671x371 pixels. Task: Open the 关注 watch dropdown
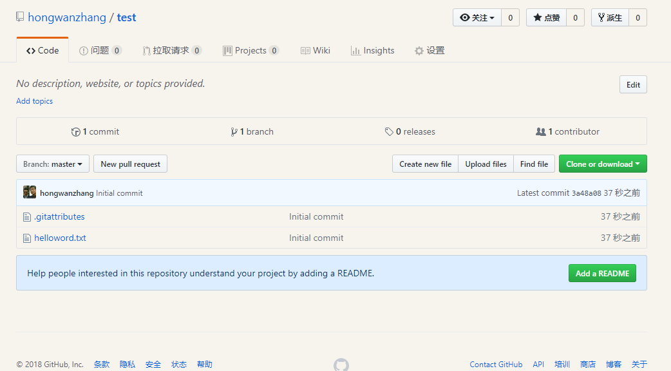point(477,18)
